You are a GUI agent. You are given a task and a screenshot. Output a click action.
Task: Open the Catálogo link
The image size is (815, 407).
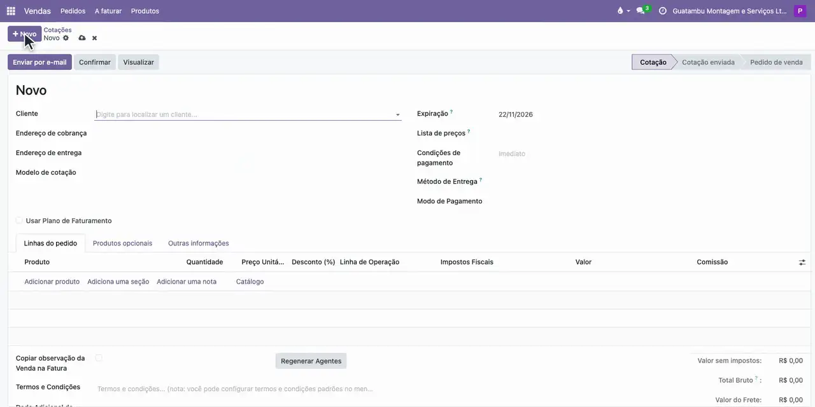pyautogui.click(x=250, y=282)
